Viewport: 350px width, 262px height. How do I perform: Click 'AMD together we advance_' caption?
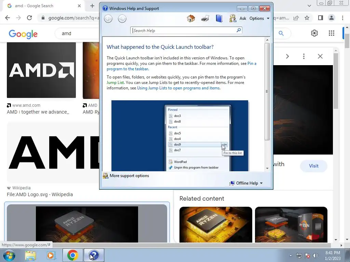pos(38,112)
